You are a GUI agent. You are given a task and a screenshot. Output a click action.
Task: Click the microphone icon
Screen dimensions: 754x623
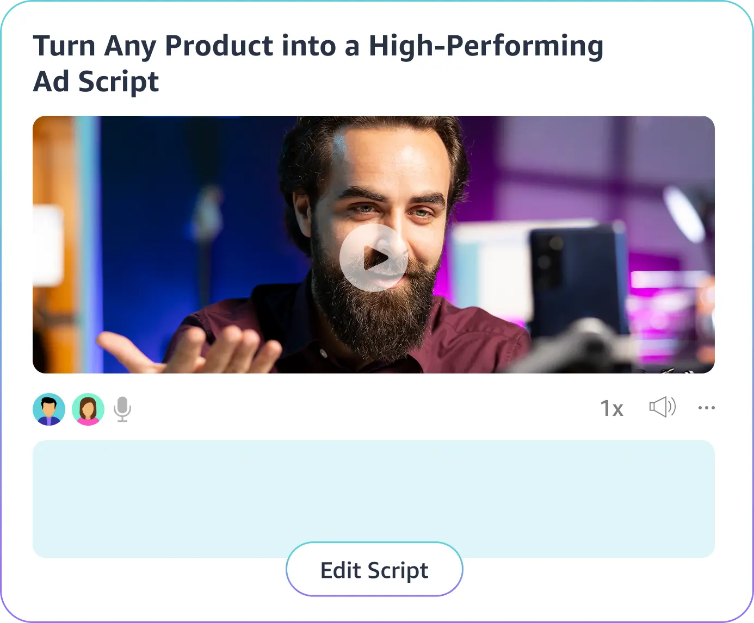[122, 409]
